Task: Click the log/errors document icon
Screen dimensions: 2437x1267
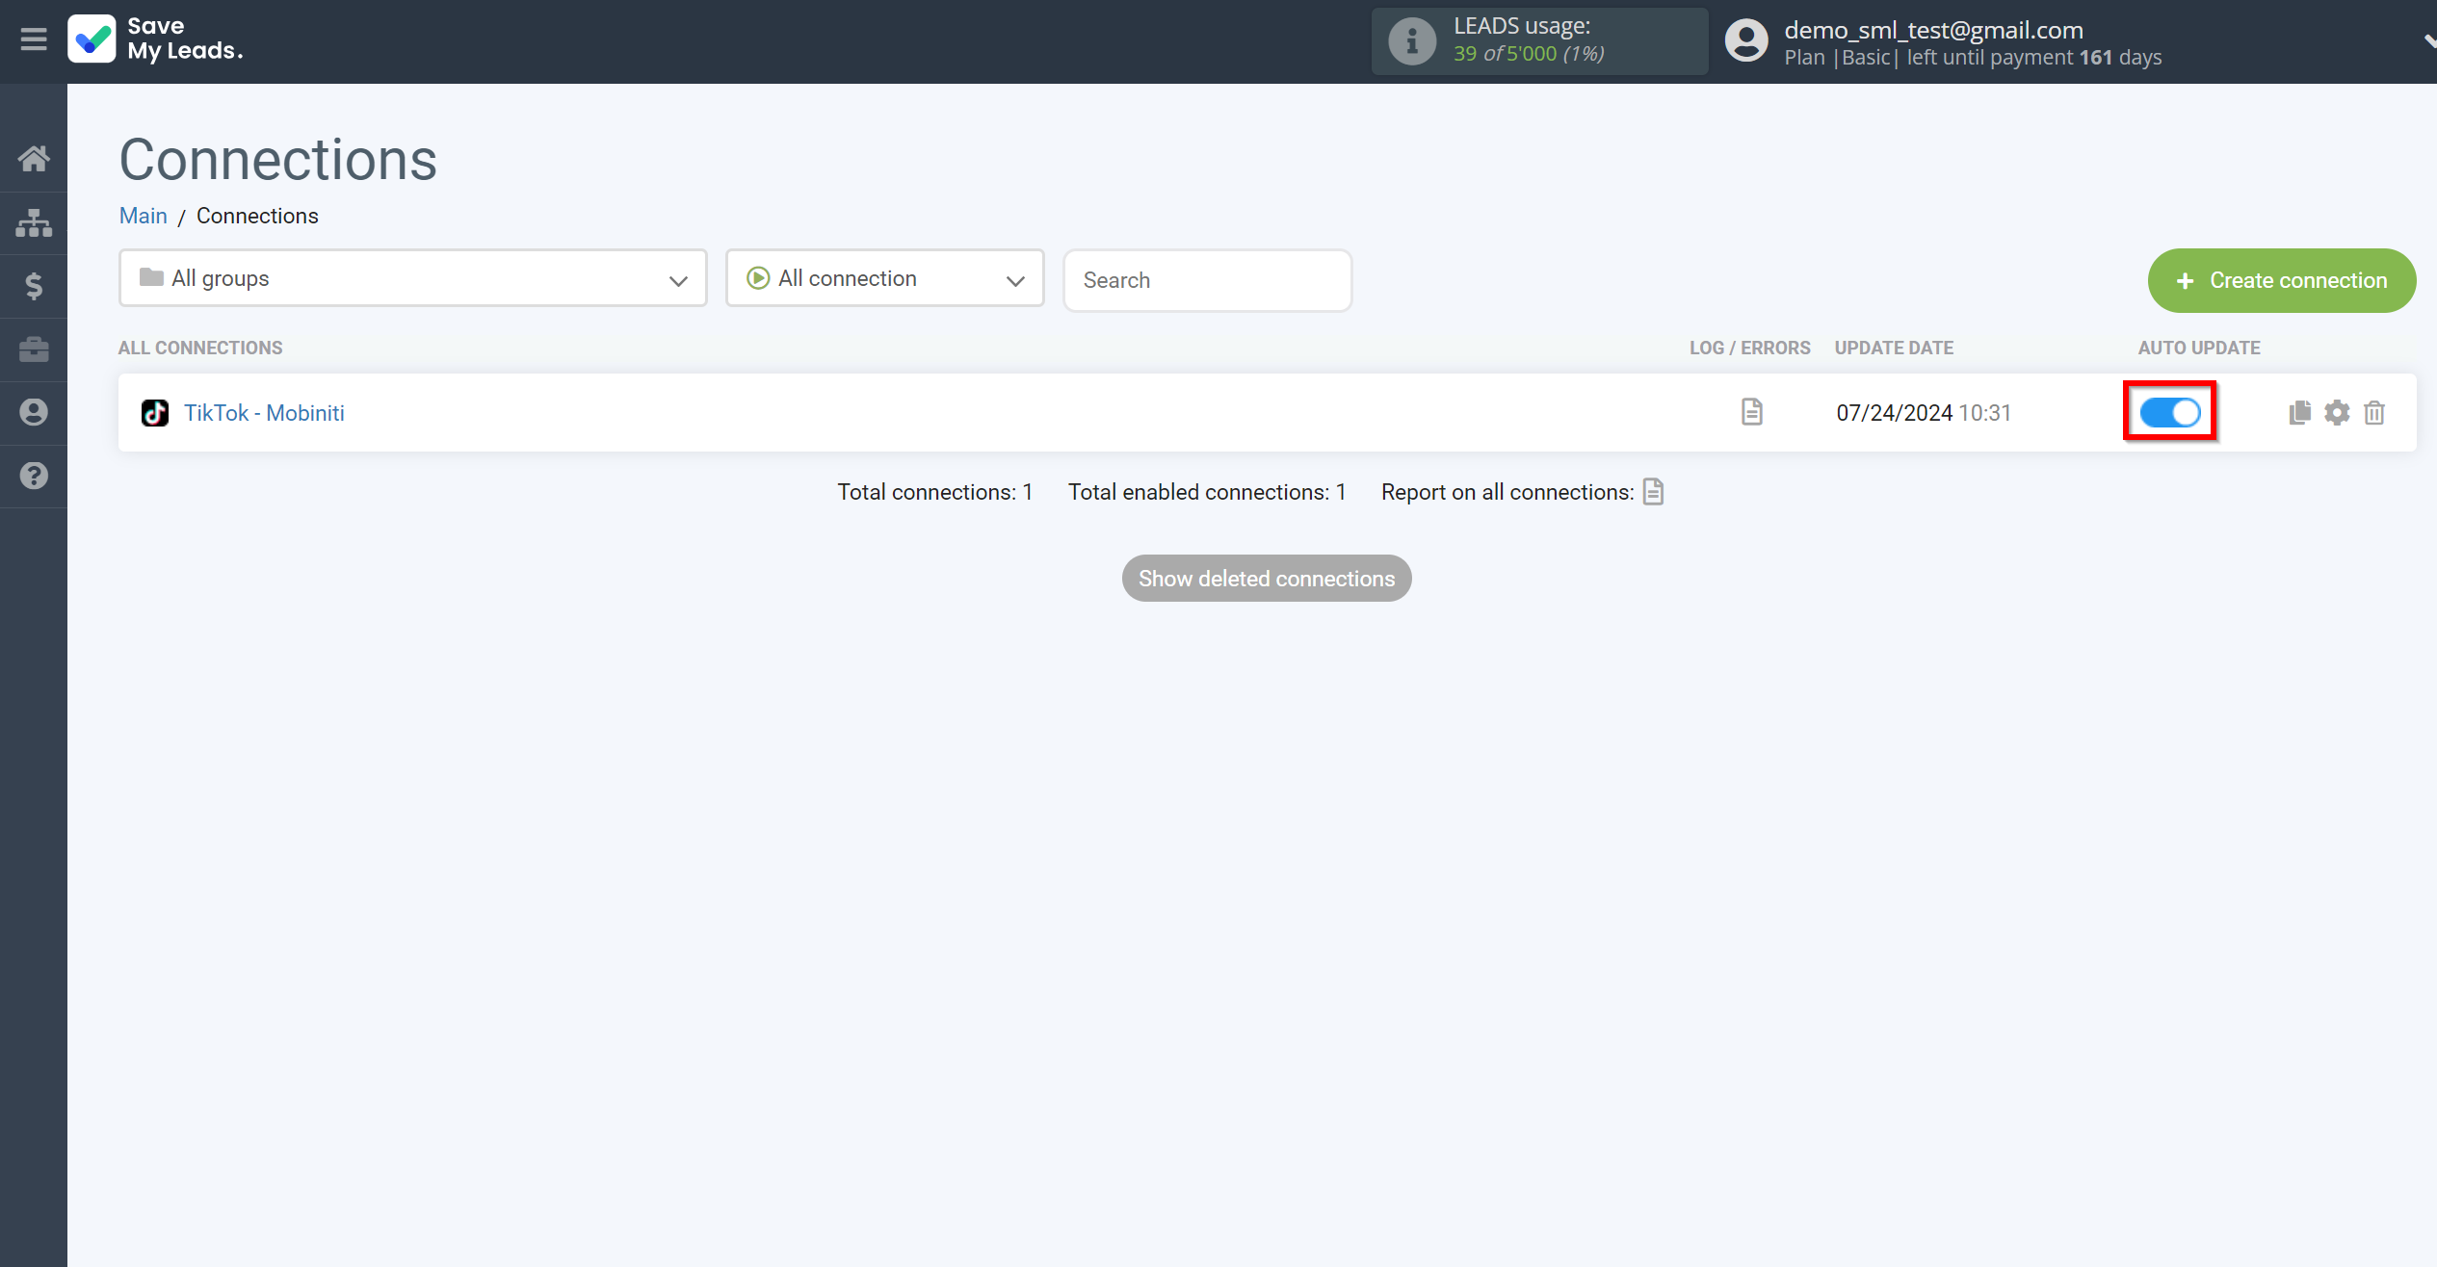Action: pyautogui.click(x=1752, y=413)
